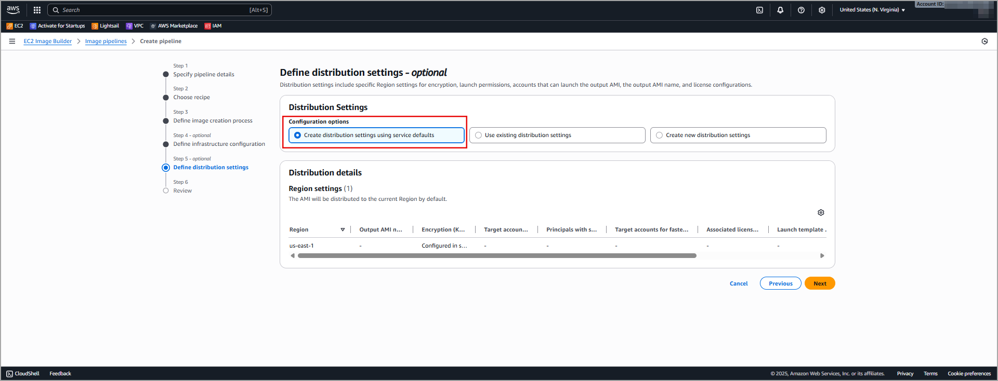Launch CloudShell from the top bar icon
The image size is (998, 381).
click(x=759, y=10)
